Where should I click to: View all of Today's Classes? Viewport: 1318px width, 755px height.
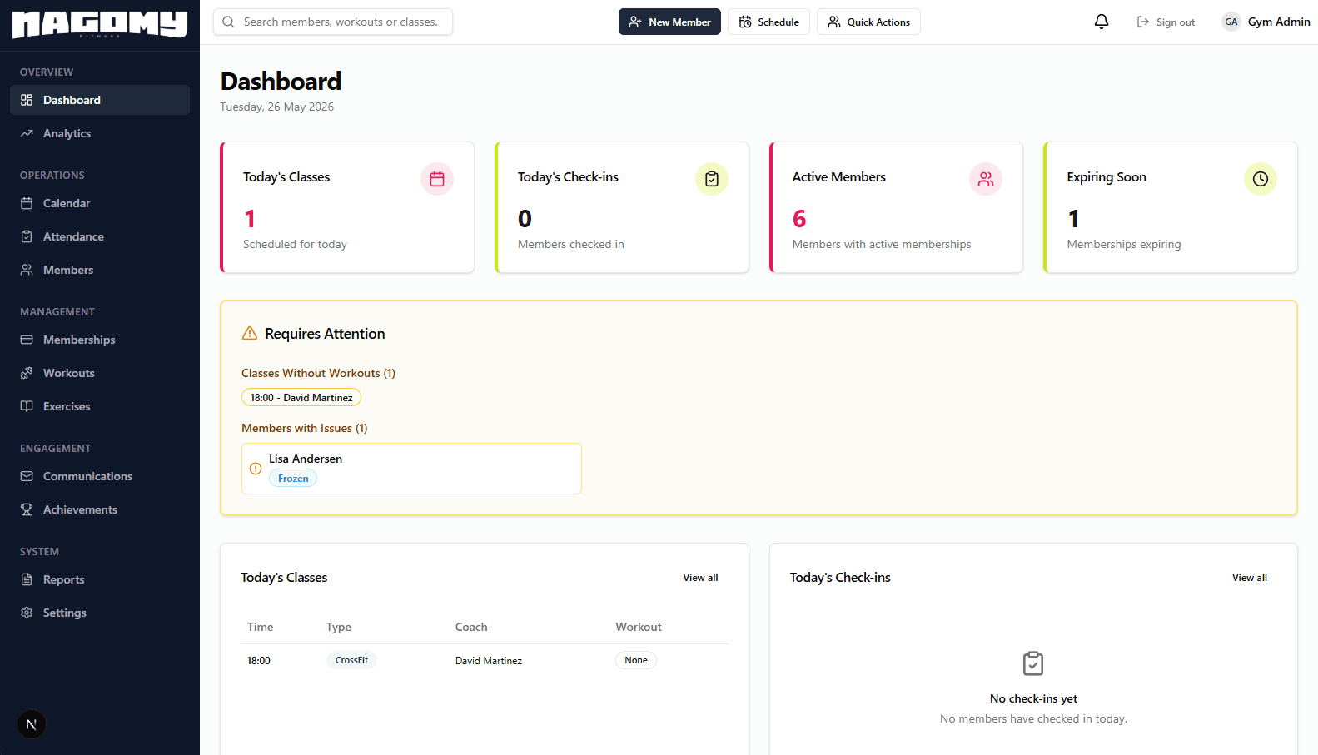coord(700,578)
